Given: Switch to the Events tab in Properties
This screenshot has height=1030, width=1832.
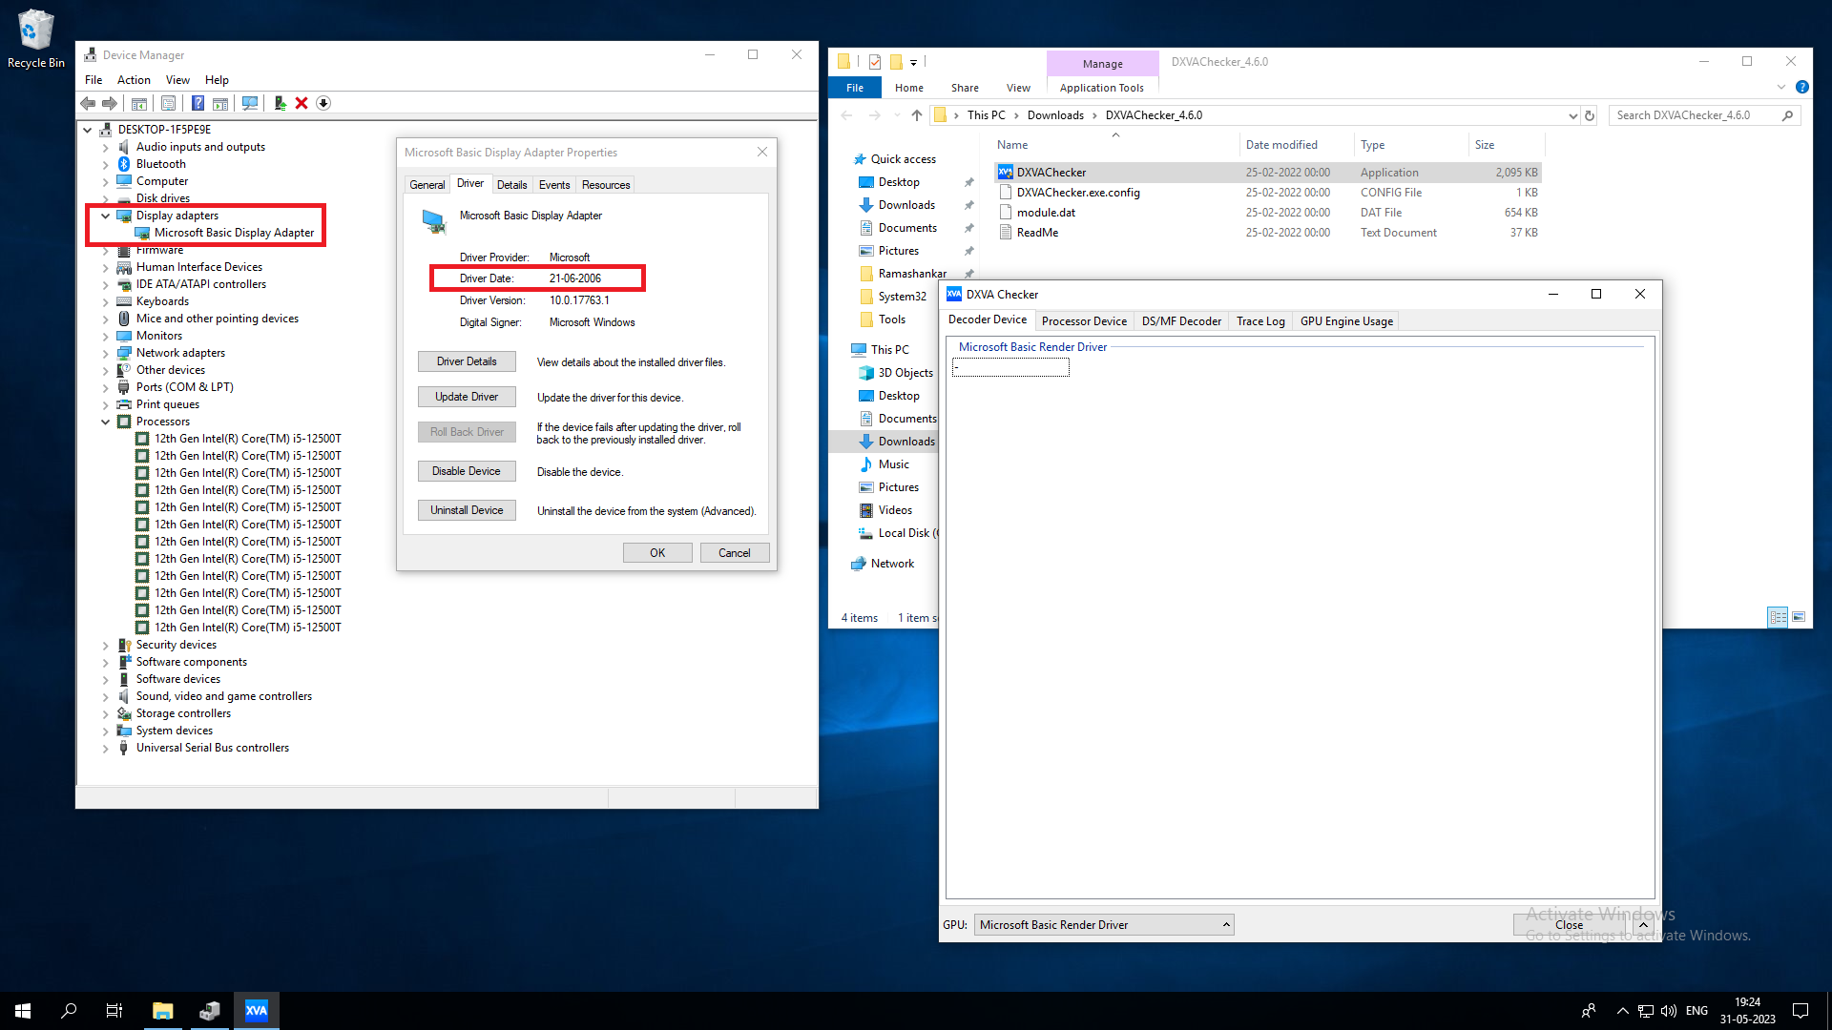Looking at the screenshot, I should pyautogui.click(x=553, y=185).
